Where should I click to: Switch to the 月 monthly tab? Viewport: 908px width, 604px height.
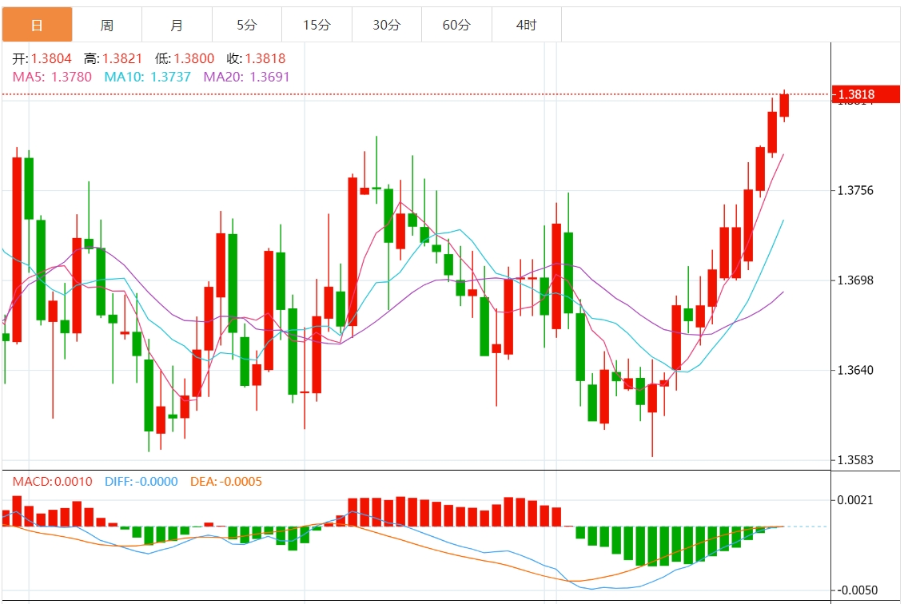tap(177, 25)
